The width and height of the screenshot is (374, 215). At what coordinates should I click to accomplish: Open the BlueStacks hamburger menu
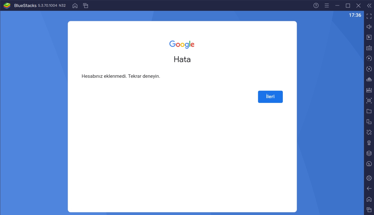(327, 6)
